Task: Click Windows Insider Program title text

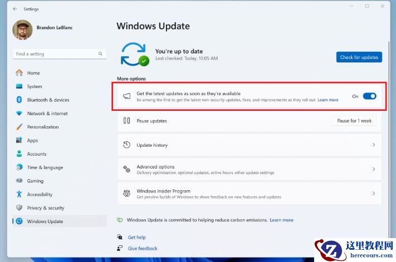Action: point(163,191)
